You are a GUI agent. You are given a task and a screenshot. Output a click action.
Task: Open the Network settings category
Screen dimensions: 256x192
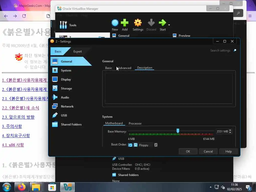(x=67, y=106)
